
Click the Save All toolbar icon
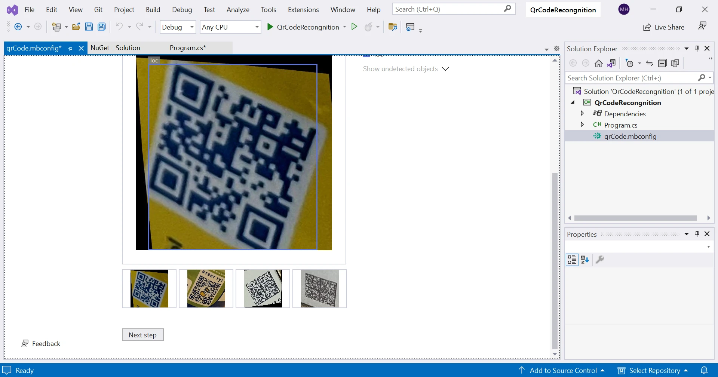coord(102,27)
